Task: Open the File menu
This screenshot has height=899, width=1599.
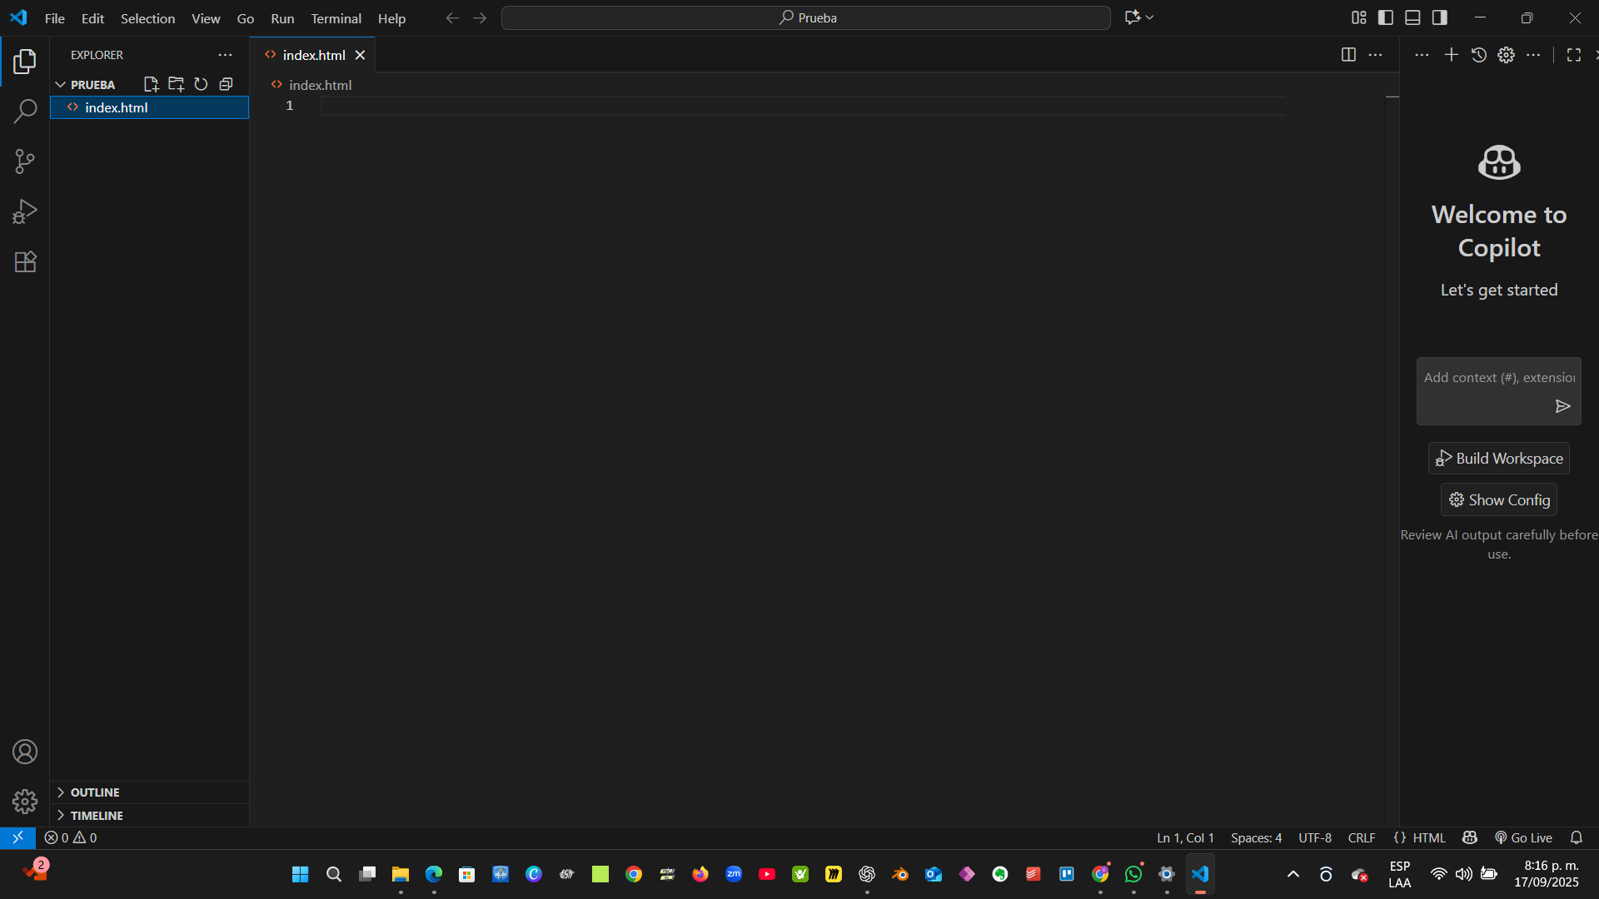Action: point(55,18)
